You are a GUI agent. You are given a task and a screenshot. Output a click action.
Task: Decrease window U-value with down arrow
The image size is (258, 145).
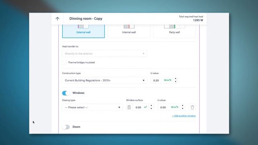tap(183, 109)
